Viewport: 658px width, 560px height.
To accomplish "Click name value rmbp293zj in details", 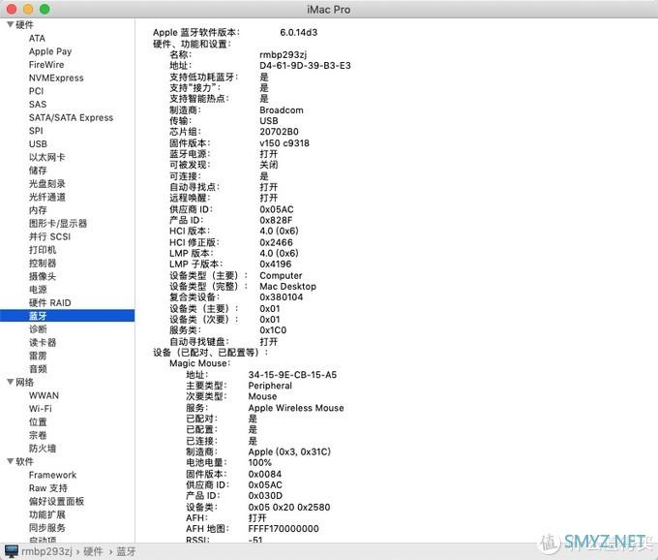I will (x=284, y=54).
